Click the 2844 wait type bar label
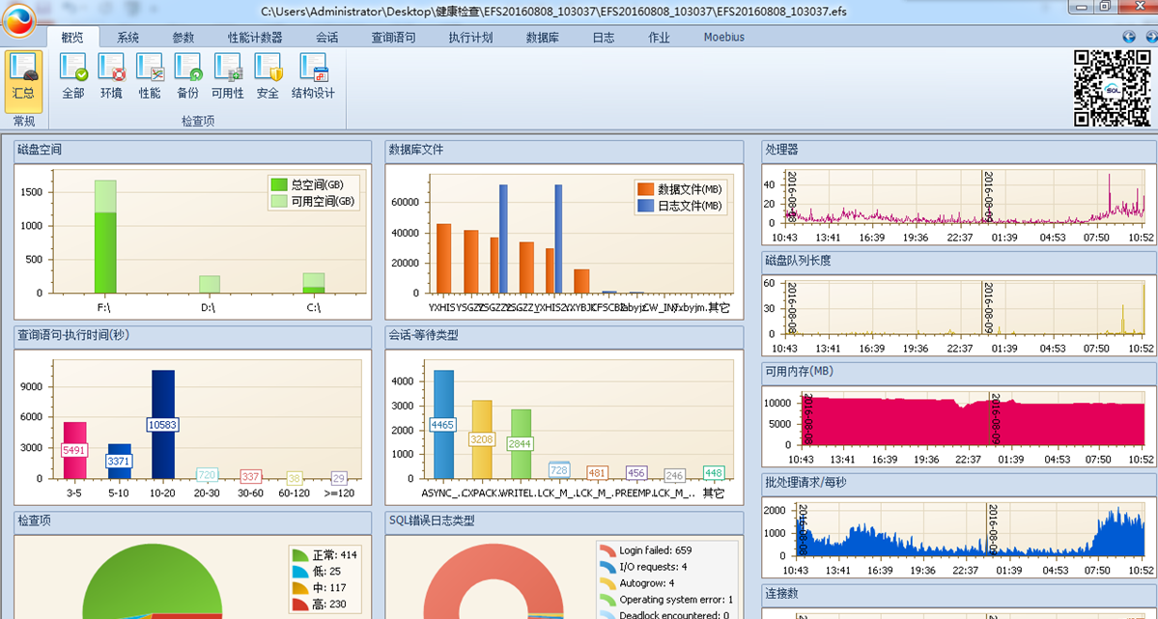This screenshot has width=1158, height=619. (x=520, y=444)
